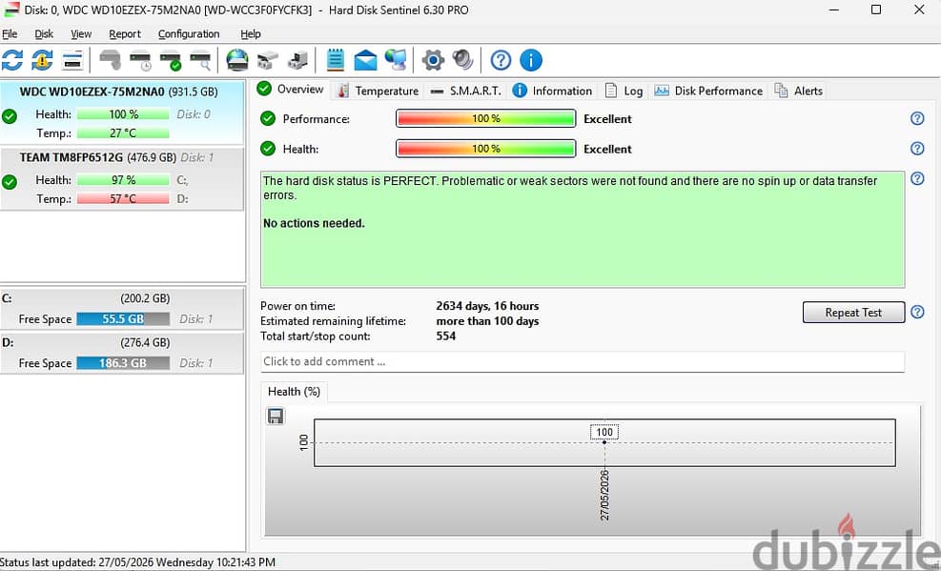Click the disk list panel toolbar icon

coord(72,60)
